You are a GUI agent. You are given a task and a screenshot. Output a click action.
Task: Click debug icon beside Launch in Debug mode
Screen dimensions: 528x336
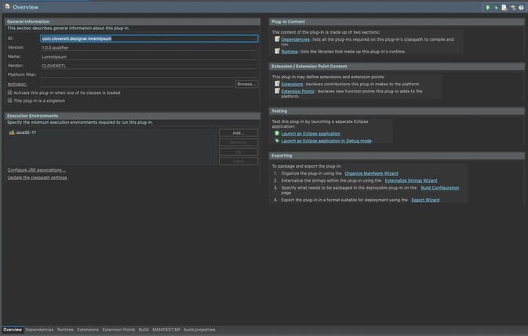pyautogui.click(x=277, y=141)
